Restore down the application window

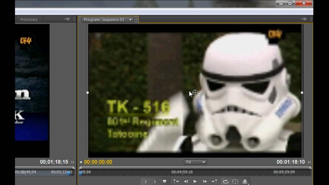click(290, 3)
